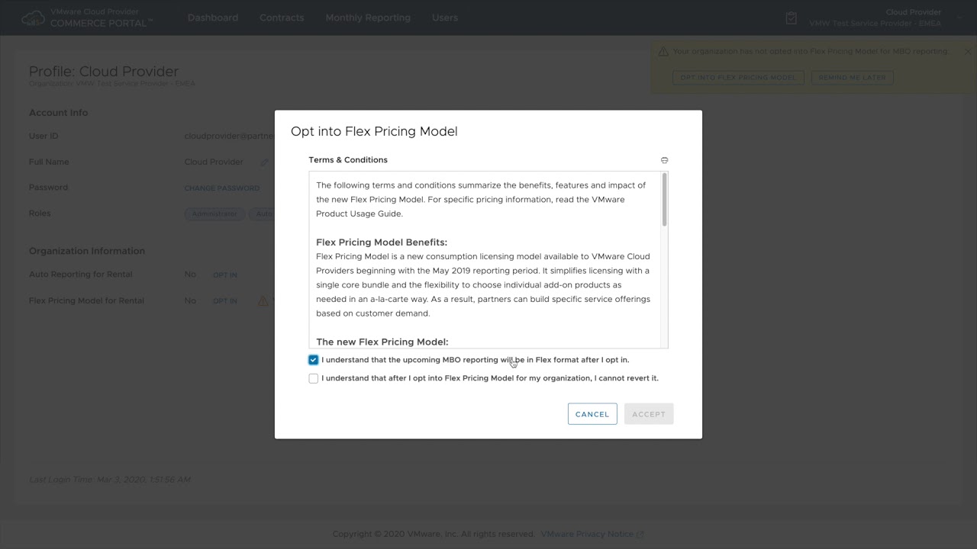
Task: Click the warning icon beside Flex Pricing OPT IN
Action: pos(263,300)
